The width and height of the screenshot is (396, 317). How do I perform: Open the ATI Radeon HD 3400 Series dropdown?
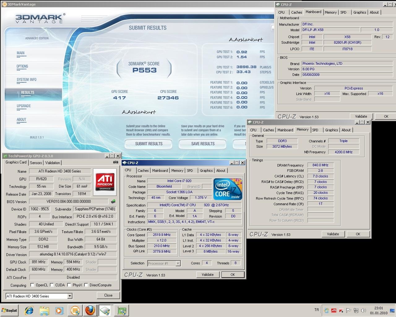(70, 296)
